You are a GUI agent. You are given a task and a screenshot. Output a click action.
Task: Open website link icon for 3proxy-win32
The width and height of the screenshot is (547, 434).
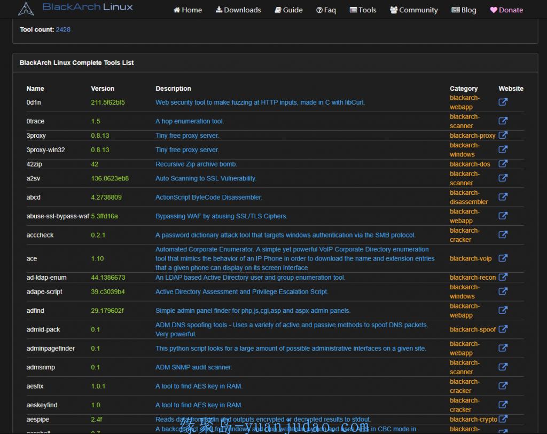(x=503, y=149)
